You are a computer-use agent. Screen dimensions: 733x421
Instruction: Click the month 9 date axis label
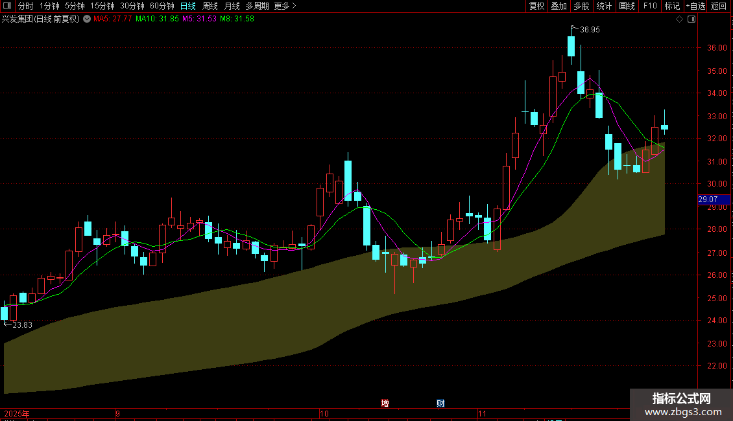tap(118, 414)
